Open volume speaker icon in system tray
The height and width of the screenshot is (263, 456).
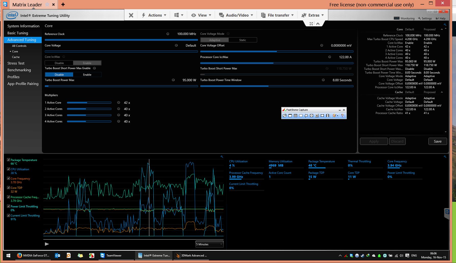401,256
